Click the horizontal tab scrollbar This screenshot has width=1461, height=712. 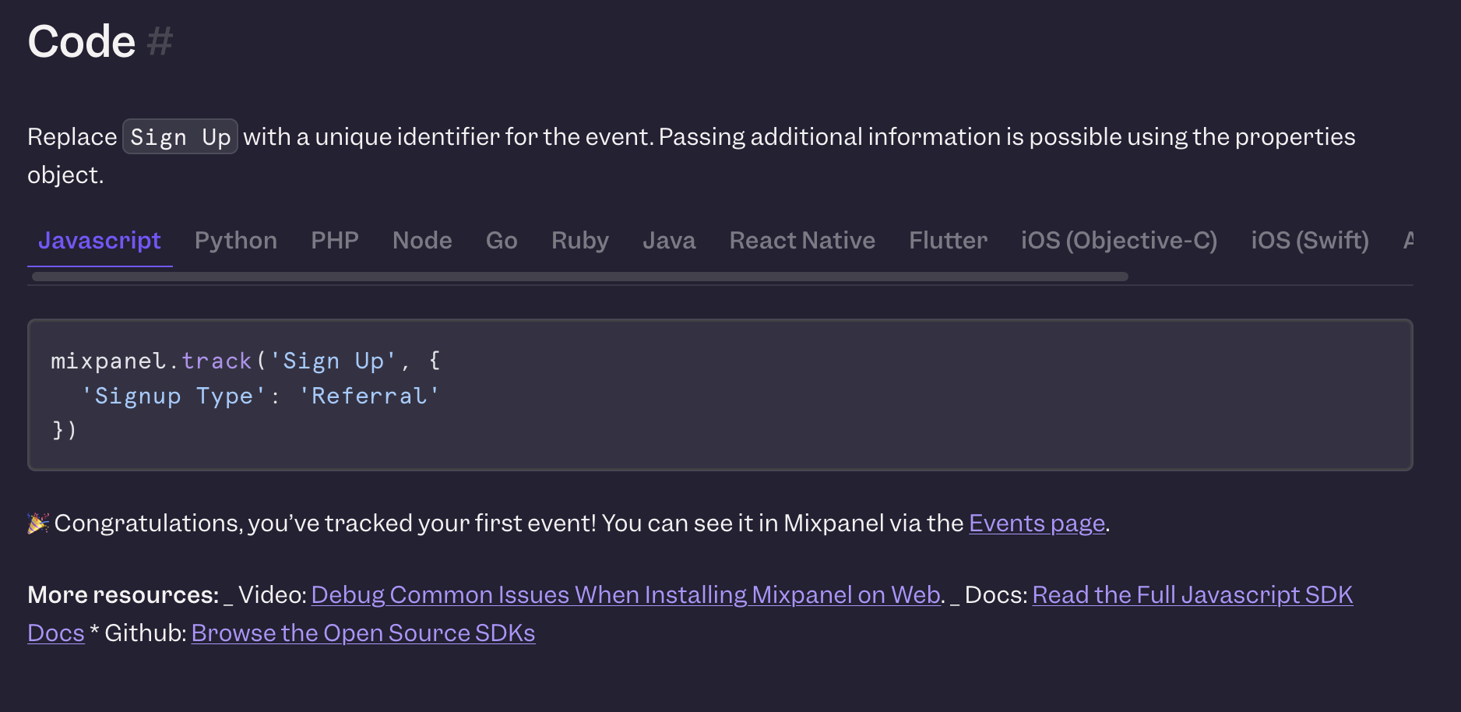pos(580,277)
